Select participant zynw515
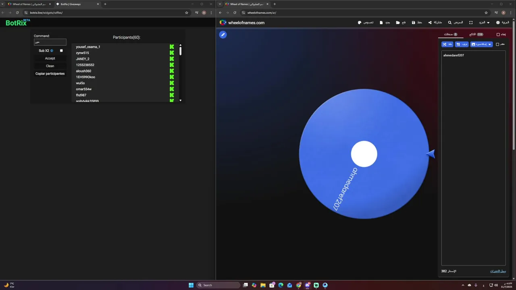Screen dimensions: 516x290 coord(82,53)
